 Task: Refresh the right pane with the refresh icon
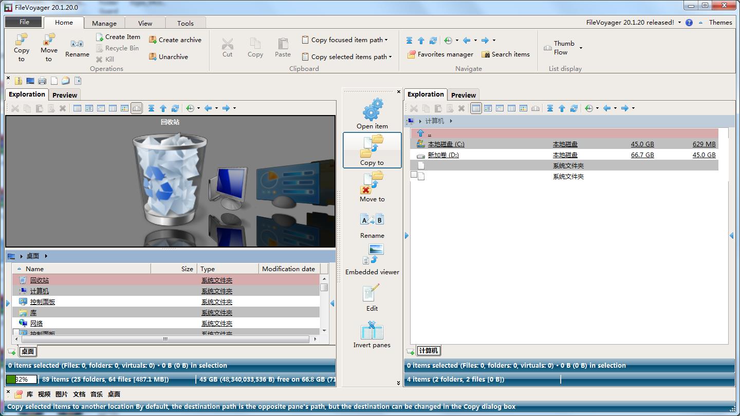pos(573,108)
